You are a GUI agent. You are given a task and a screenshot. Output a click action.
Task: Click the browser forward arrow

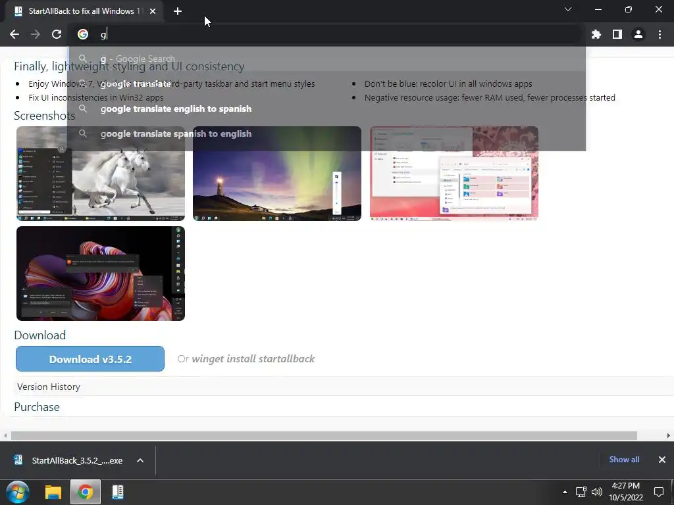(36, 34)
